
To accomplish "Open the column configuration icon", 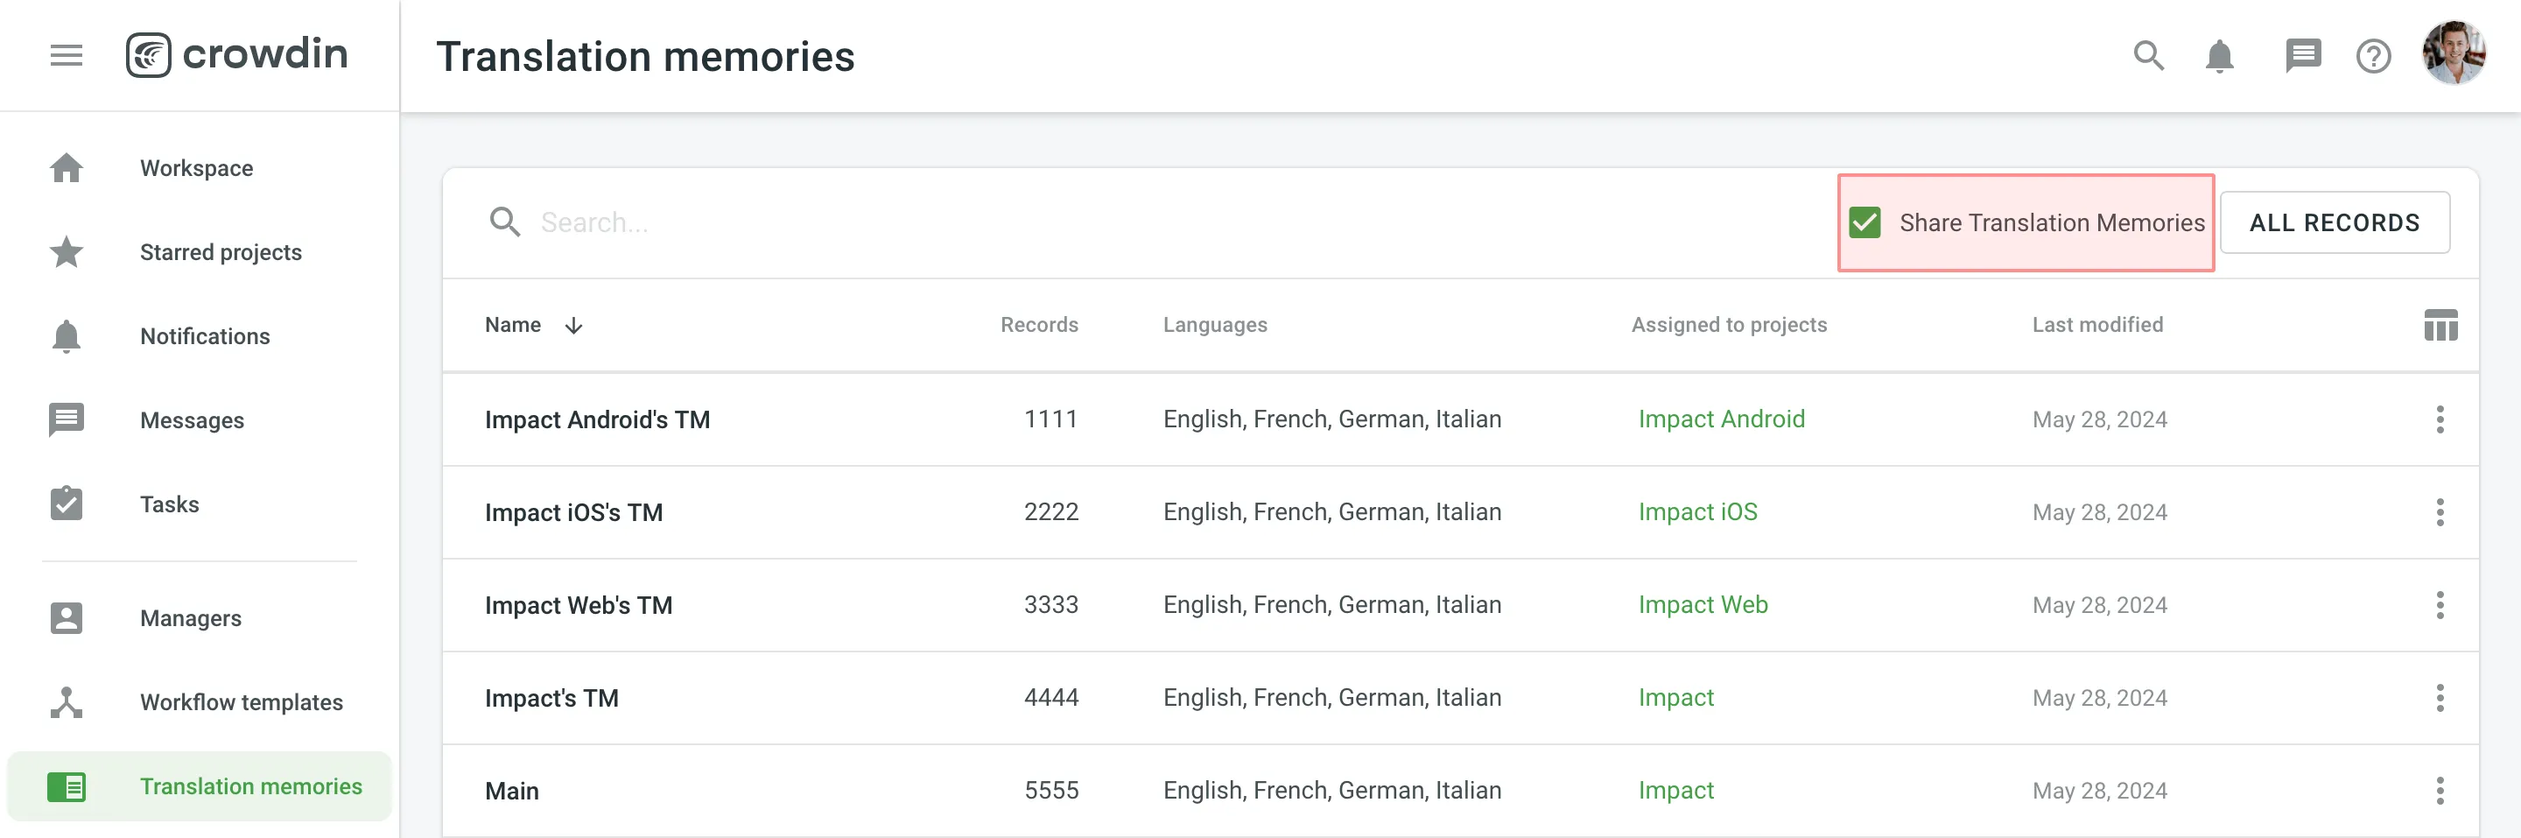I will [x=2440, y=325].
